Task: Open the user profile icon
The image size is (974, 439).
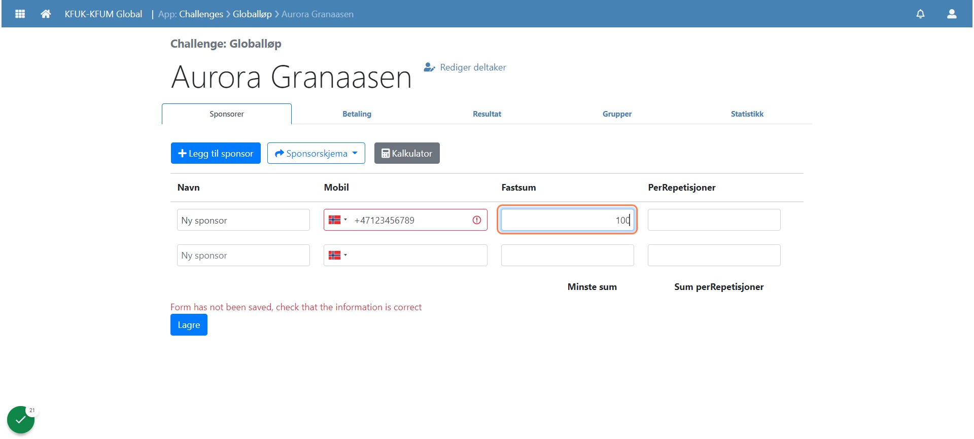Action: 952,14
